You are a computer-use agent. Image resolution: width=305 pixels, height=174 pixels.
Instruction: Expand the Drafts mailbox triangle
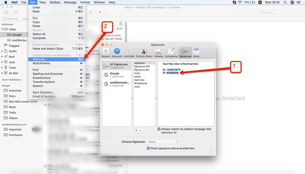tap(2, 51)
